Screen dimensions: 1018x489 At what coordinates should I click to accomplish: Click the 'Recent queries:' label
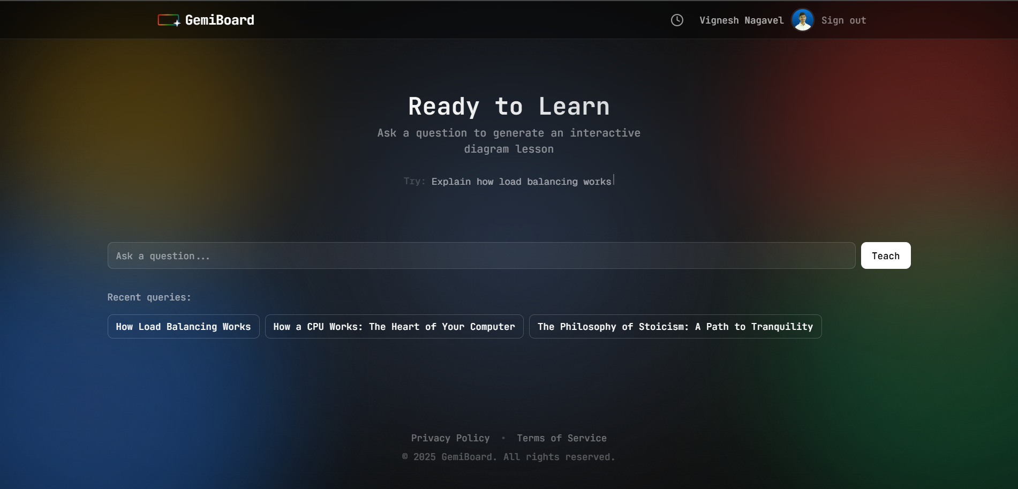[x=148, y=297]
